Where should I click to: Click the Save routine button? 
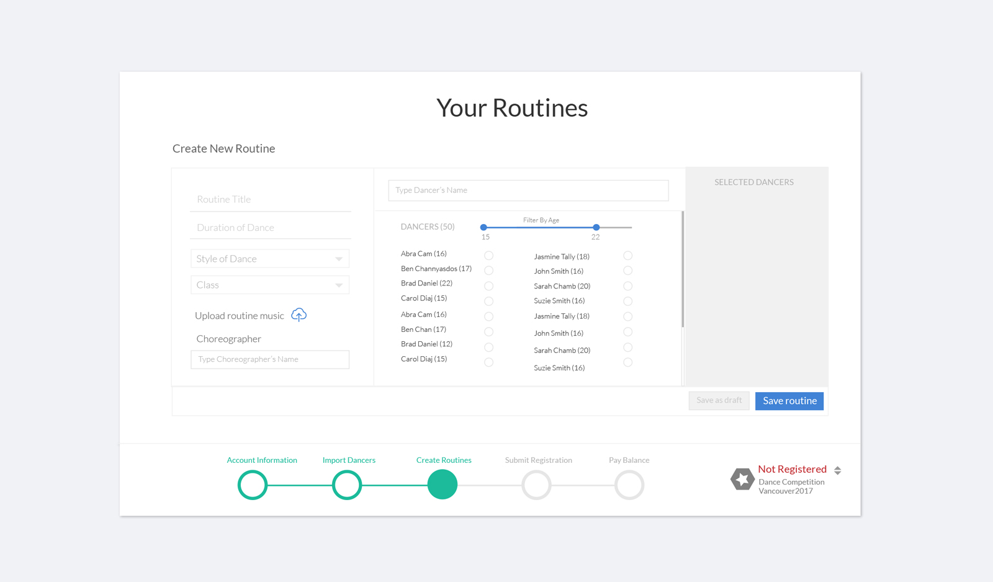[789, 401]
